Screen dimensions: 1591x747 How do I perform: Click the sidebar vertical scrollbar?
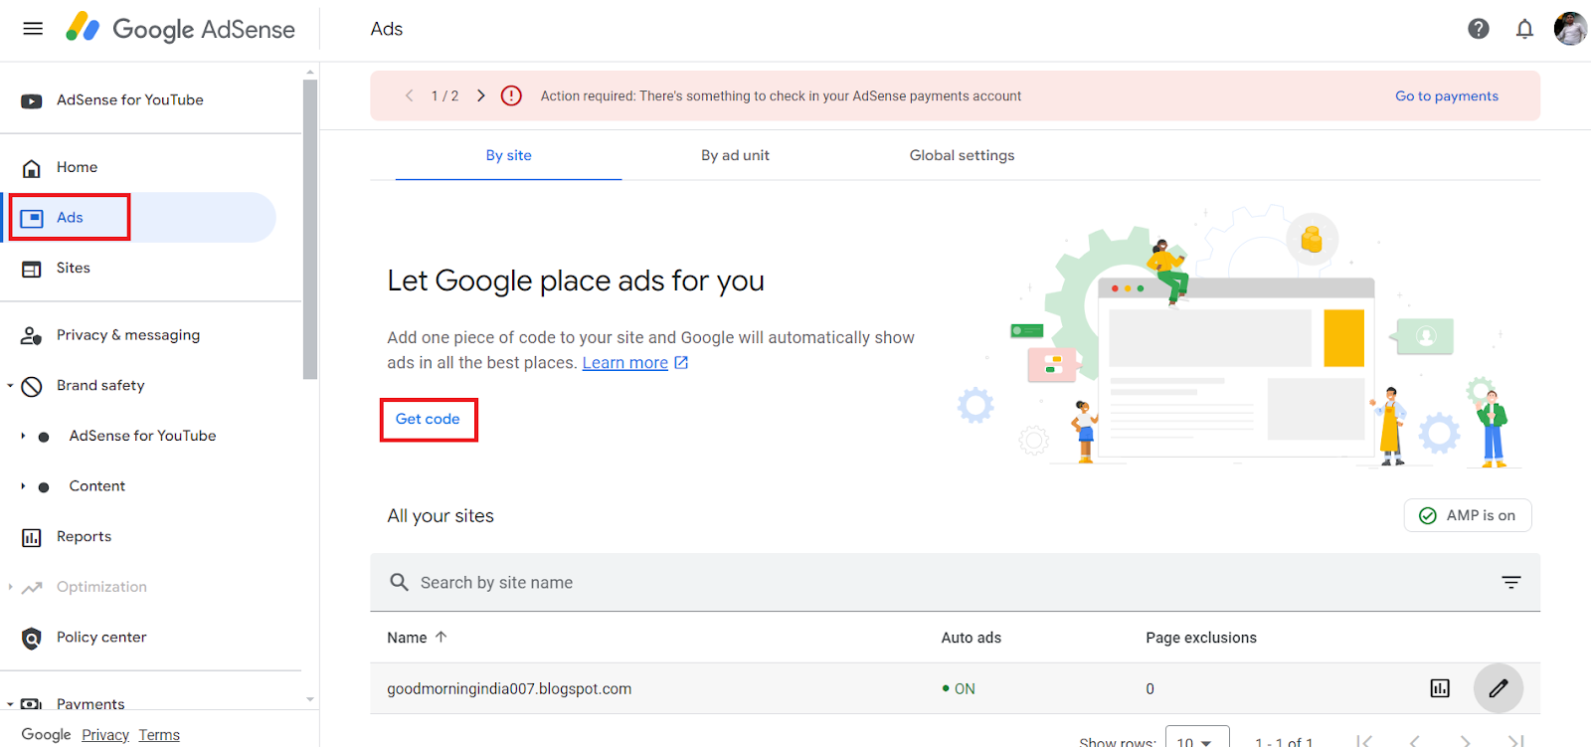[x=310, y=230]
